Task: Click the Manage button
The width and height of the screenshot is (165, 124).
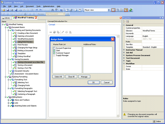Action: tap(84, 77)
